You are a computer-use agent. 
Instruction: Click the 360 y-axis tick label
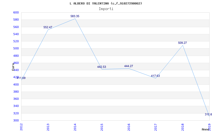(x=16, y=99)
